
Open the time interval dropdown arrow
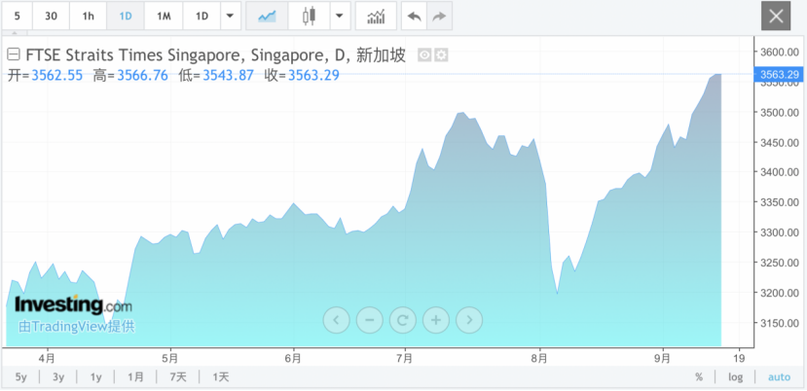coord(229,17)
